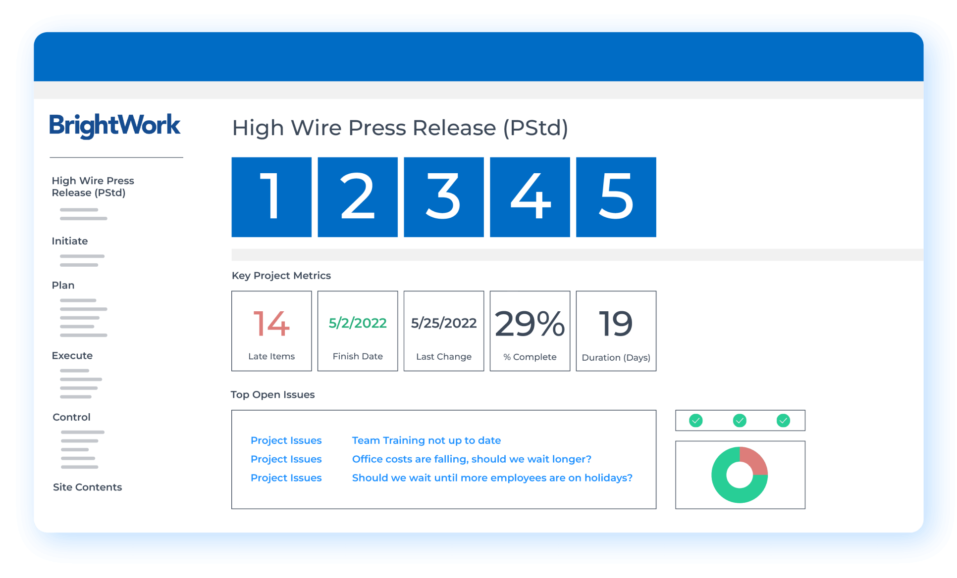Toggle the middle green checkmark
The width and height of the screenshot is (957, 578).
click(739, 421)
